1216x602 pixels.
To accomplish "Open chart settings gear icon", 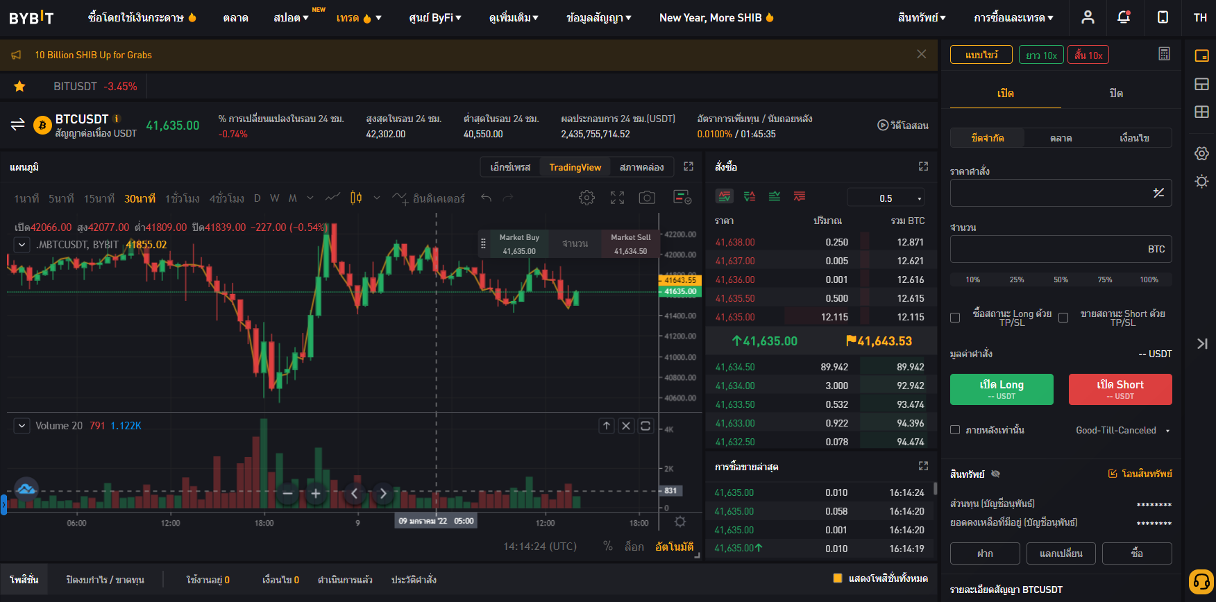I will coord(586,198).
